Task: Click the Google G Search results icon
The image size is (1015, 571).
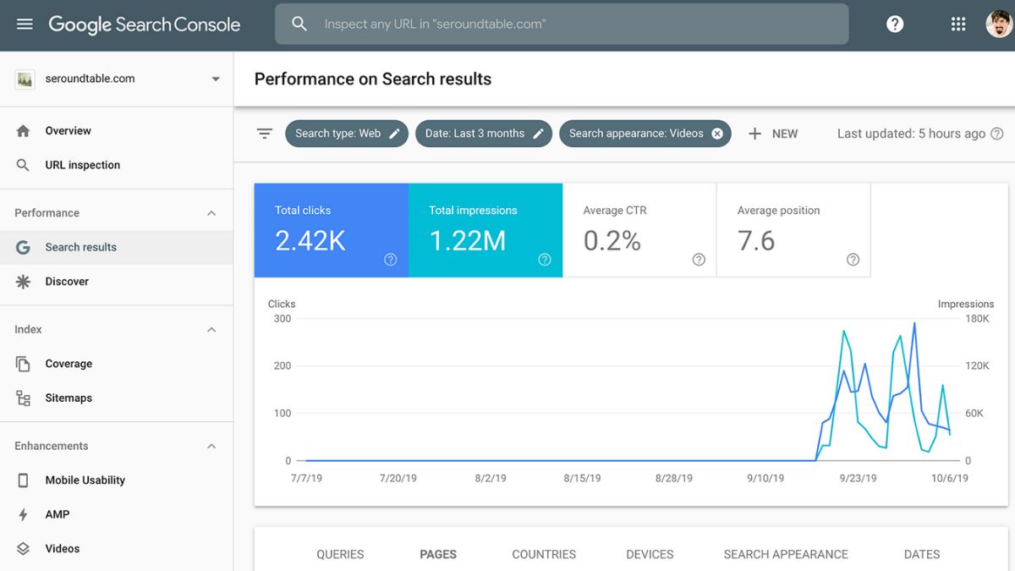Action: 24,247
